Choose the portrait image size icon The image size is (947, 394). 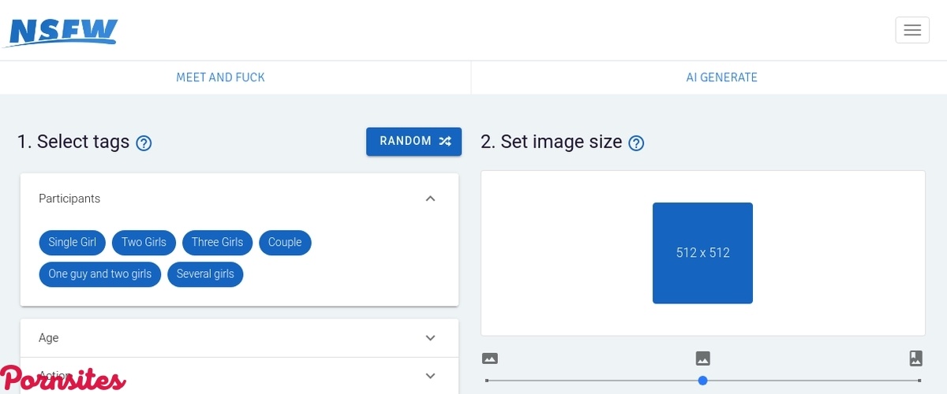pos(915,359)
